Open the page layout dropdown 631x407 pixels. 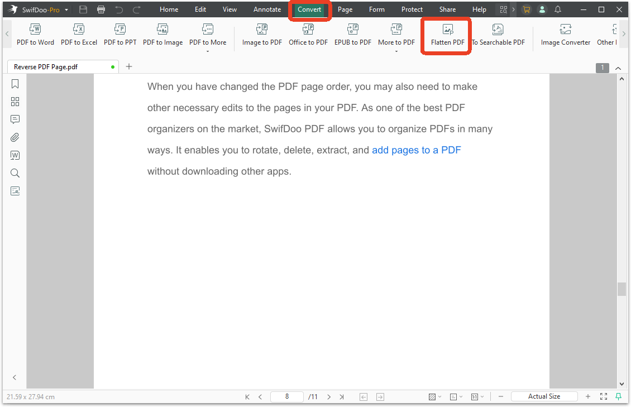[456, 397]
